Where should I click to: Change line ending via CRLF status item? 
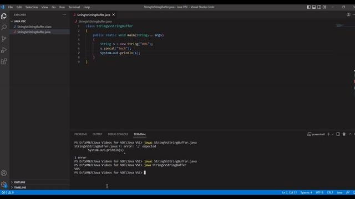click(330, 192)
